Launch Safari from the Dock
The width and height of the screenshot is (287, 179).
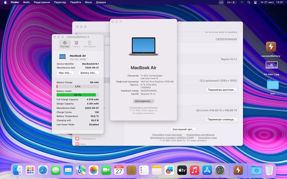(43, 170)
